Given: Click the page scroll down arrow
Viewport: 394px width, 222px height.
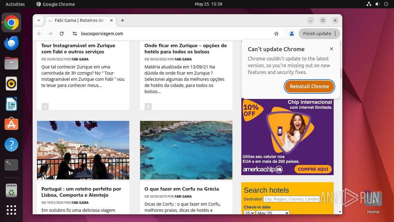Looking at the screenshot, I should tap(340, 212).
